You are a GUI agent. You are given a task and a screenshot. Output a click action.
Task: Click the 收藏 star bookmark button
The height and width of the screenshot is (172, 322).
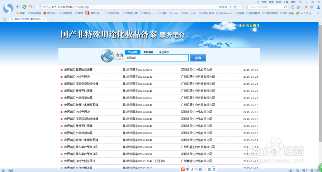coord(20,13)
